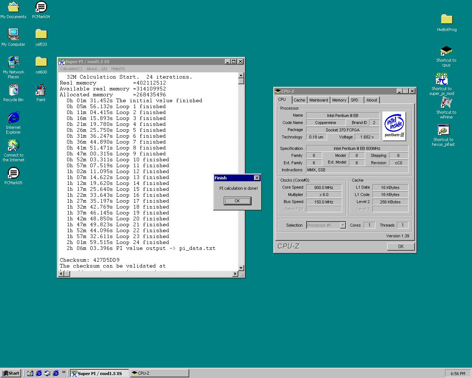The width and height of the screenshot is (472, 378).
Task: Switch to CPU-Z taskbar button
Action: [160, 373]
